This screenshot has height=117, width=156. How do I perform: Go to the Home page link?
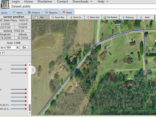point(28,2)
